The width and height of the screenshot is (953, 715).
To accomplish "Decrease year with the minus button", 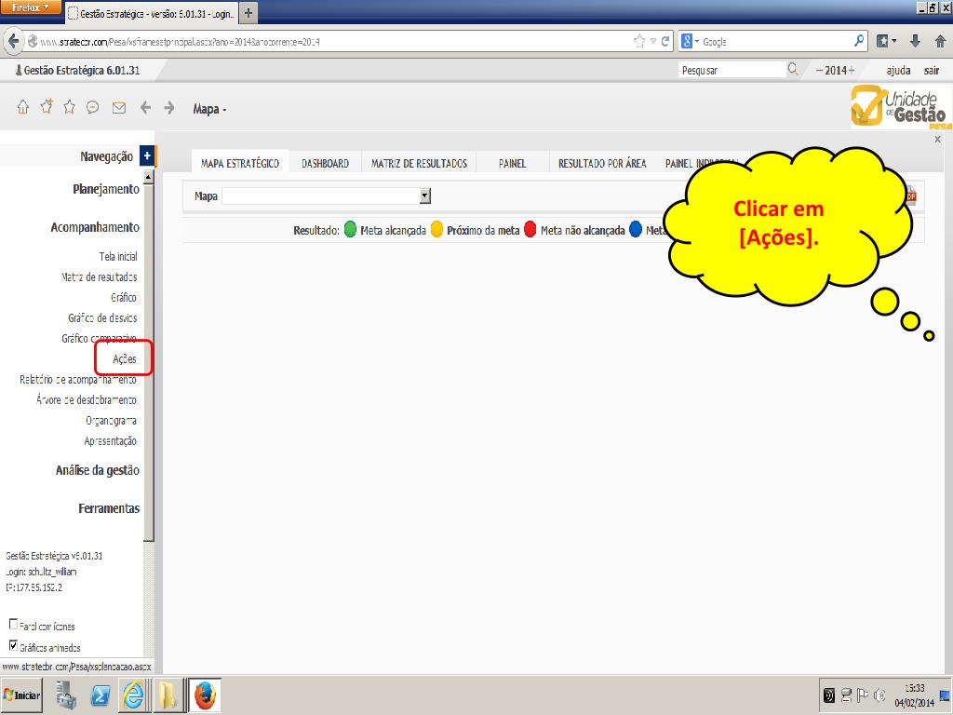I will (819, 70).
